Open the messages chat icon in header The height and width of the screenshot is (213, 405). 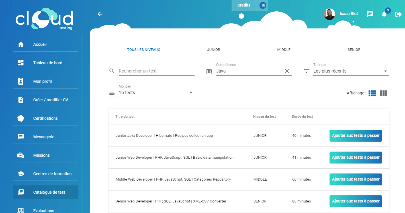pos(370,14)
